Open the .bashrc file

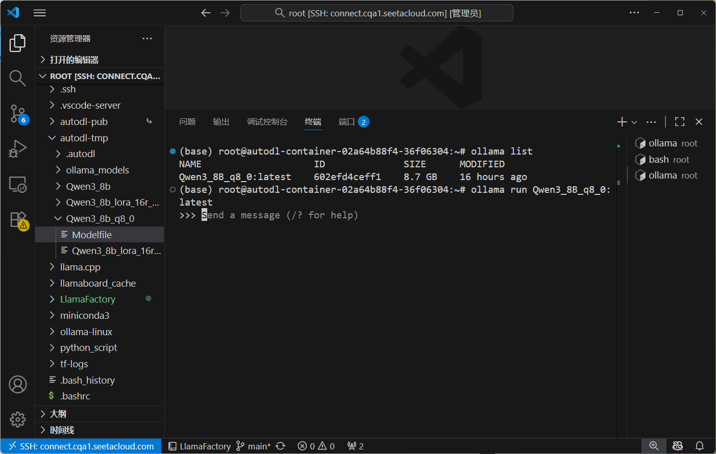(100, 396)
